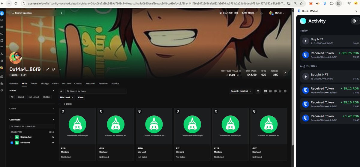This screenshot has height=167, width=360.
Task: Open the Listings tab
Action: [x=45, y=84]
